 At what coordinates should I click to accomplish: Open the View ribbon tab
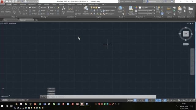coord(40,4)
